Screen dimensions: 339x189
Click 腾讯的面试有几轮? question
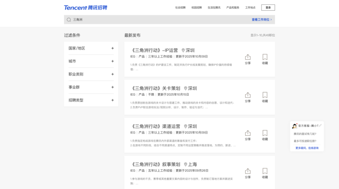305,134
